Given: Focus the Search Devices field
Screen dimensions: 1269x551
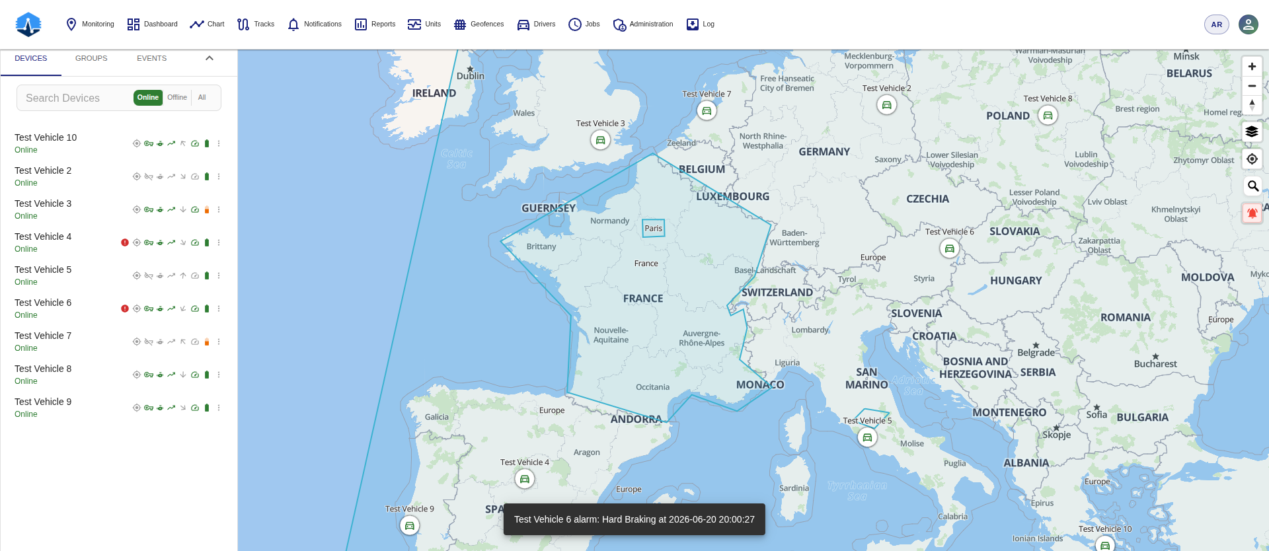Looking at the screenshot, I should (x=76, y=98).
